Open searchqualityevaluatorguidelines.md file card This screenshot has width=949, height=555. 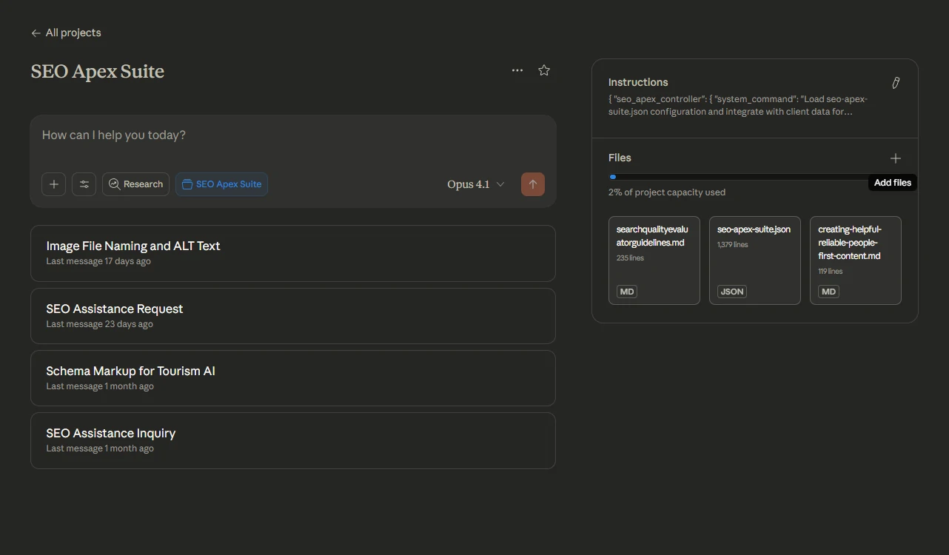[x=654, y=260]
